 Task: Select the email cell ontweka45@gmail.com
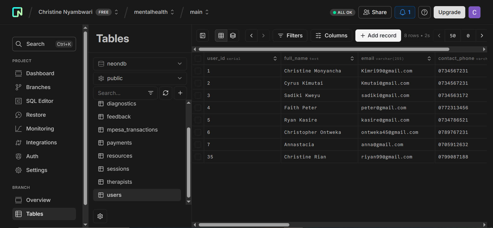coord(396,132)
